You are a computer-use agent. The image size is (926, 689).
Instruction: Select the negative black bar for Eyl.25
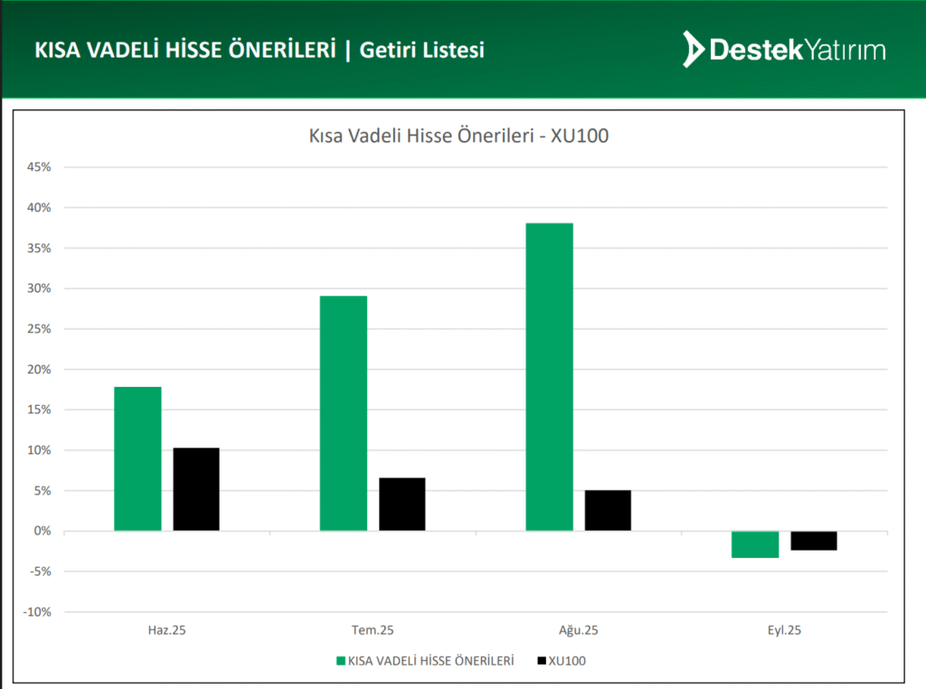814,541
